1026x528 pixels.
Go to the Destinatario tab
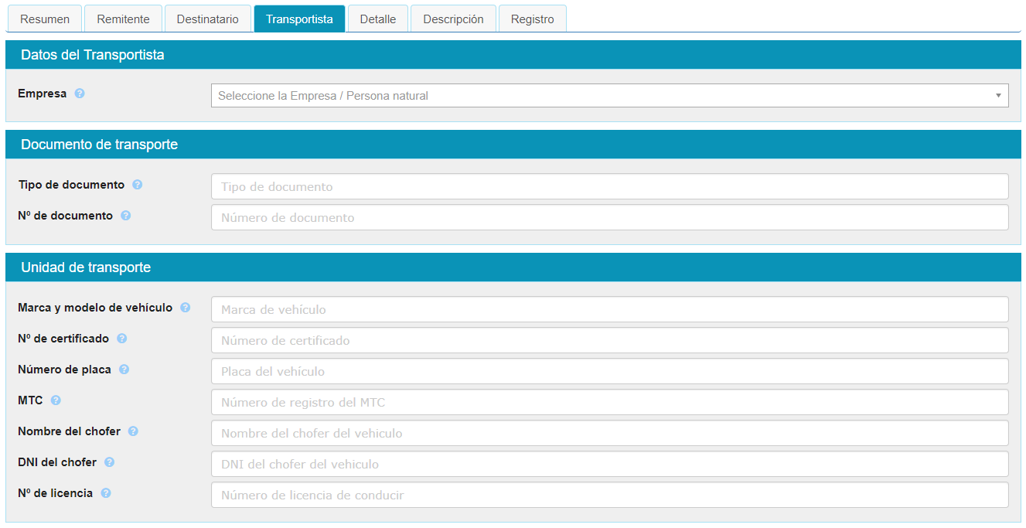coord(208,19)
